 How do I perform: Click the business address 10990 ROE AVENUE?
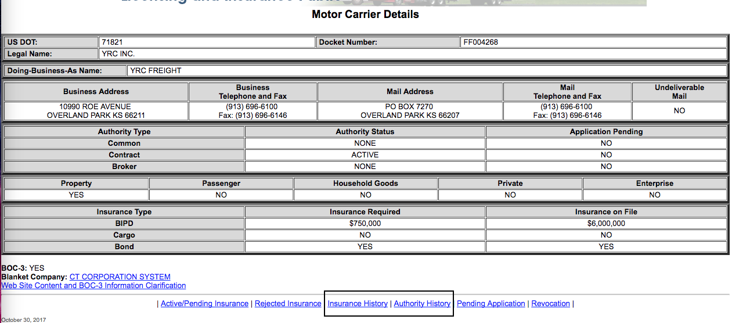pos(96,107)
